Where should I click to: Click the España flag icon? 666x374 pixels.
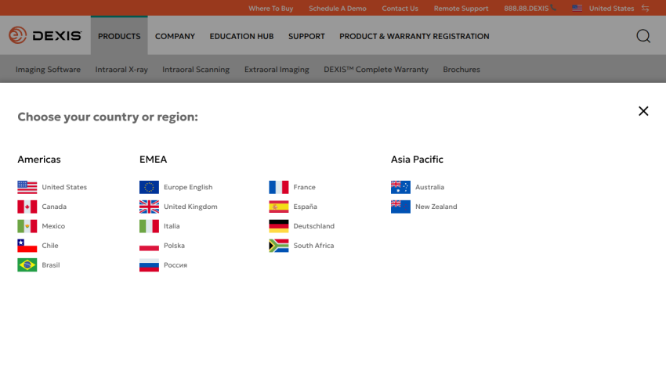pyautogui.click(x=279, y=207)
